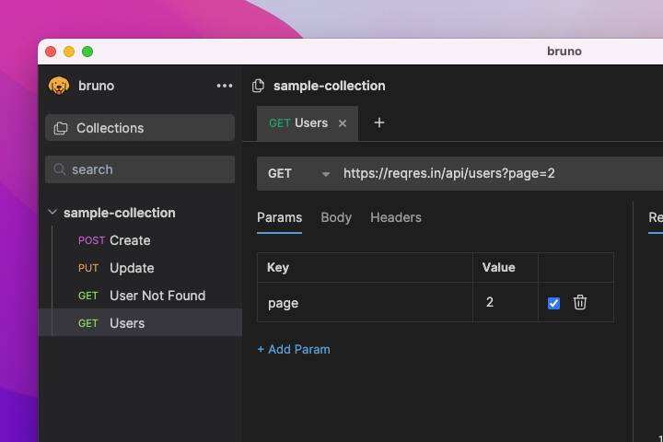The image size is (663, 442).
Task: Open the PUT Update request
Action: (x=131, y=268)
